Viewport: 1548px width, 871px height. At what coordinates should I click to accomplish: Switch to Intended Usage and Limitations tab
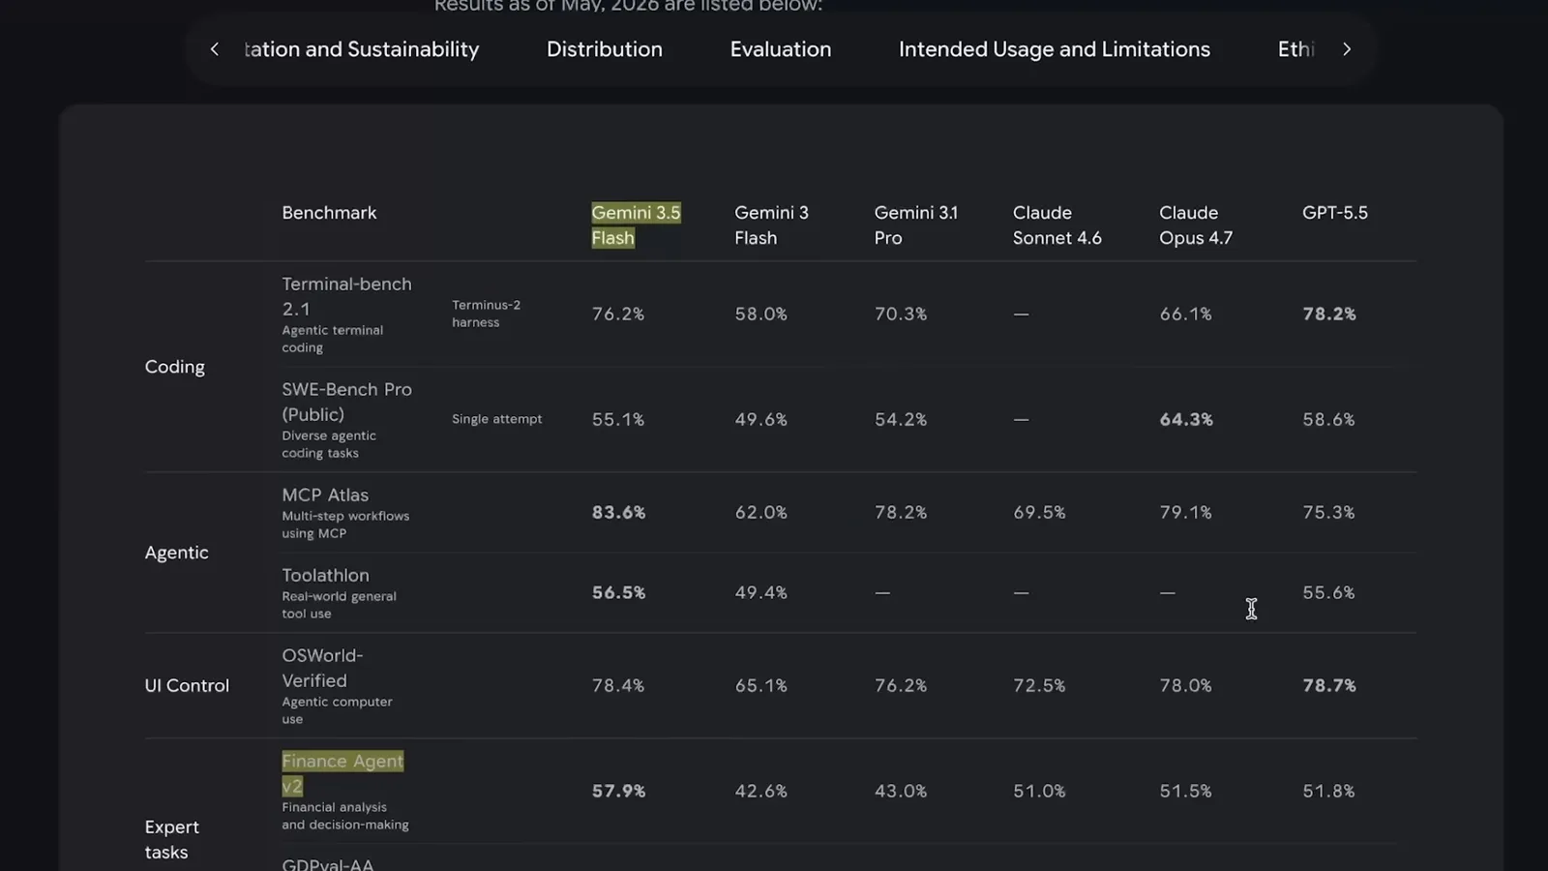[1055, 49]
